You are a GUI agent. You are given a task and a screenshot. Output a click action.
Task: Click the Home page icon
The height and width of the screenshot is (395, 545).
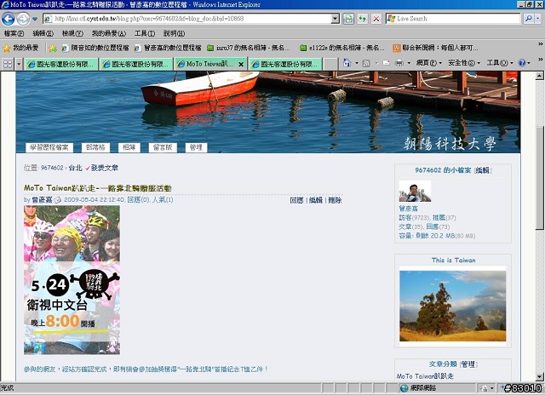coord(347,63)
